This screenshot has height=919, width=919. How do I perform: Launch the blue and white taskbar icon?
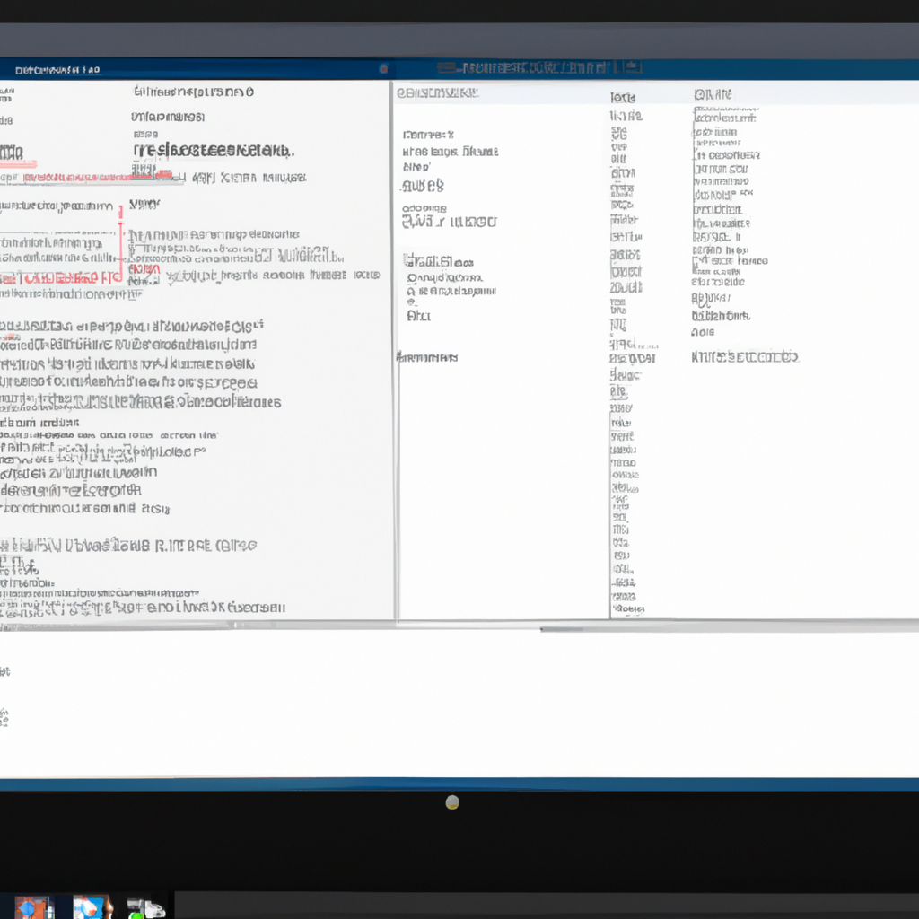click(x=92, y=906)
